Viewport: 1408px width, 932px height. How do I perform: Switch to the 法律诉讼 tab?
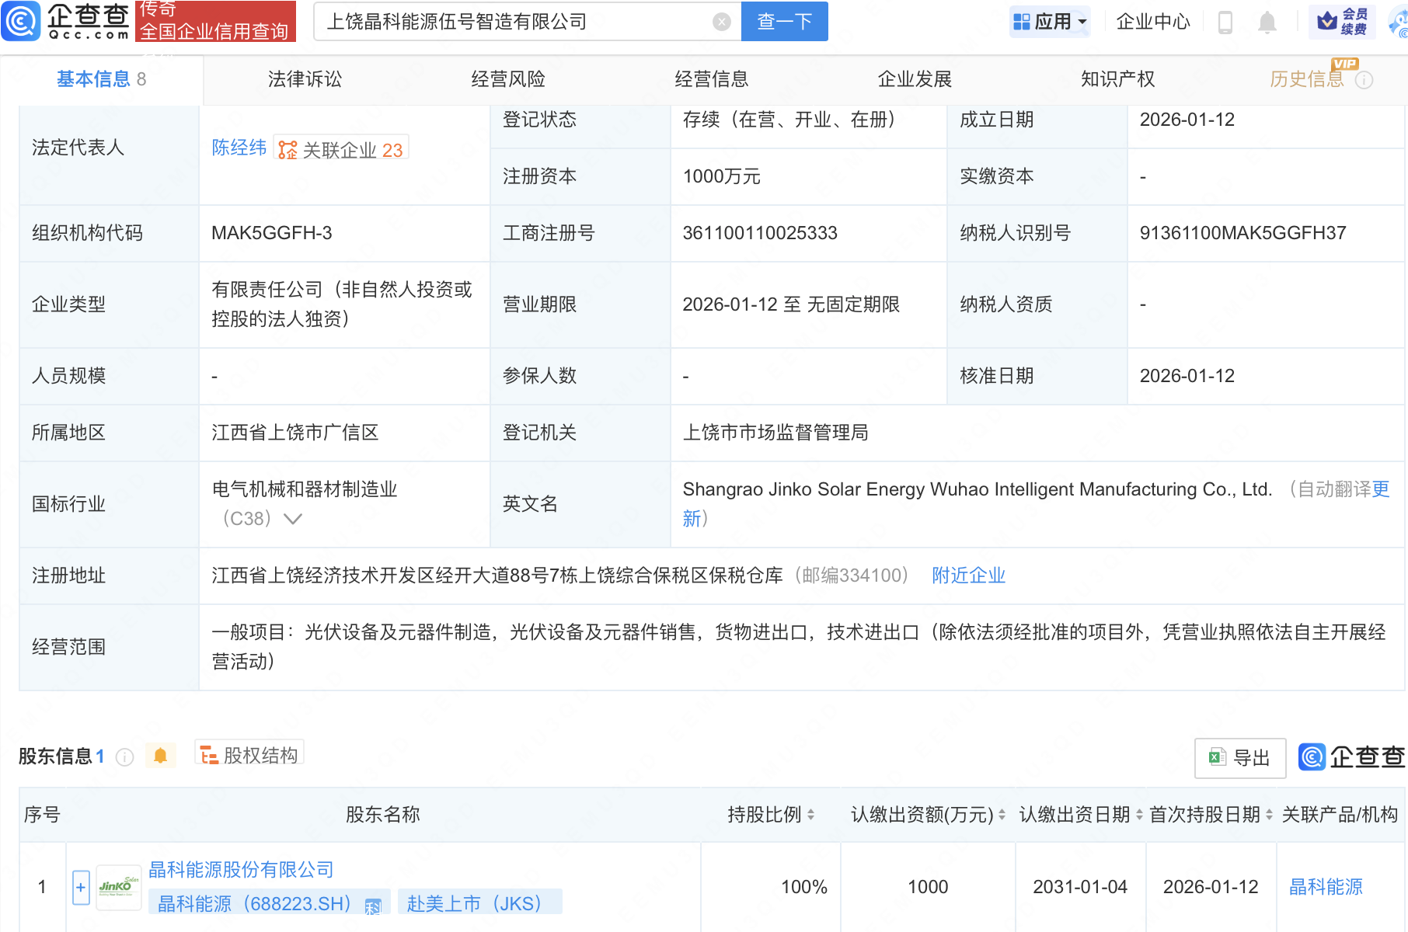coord(305,79)
